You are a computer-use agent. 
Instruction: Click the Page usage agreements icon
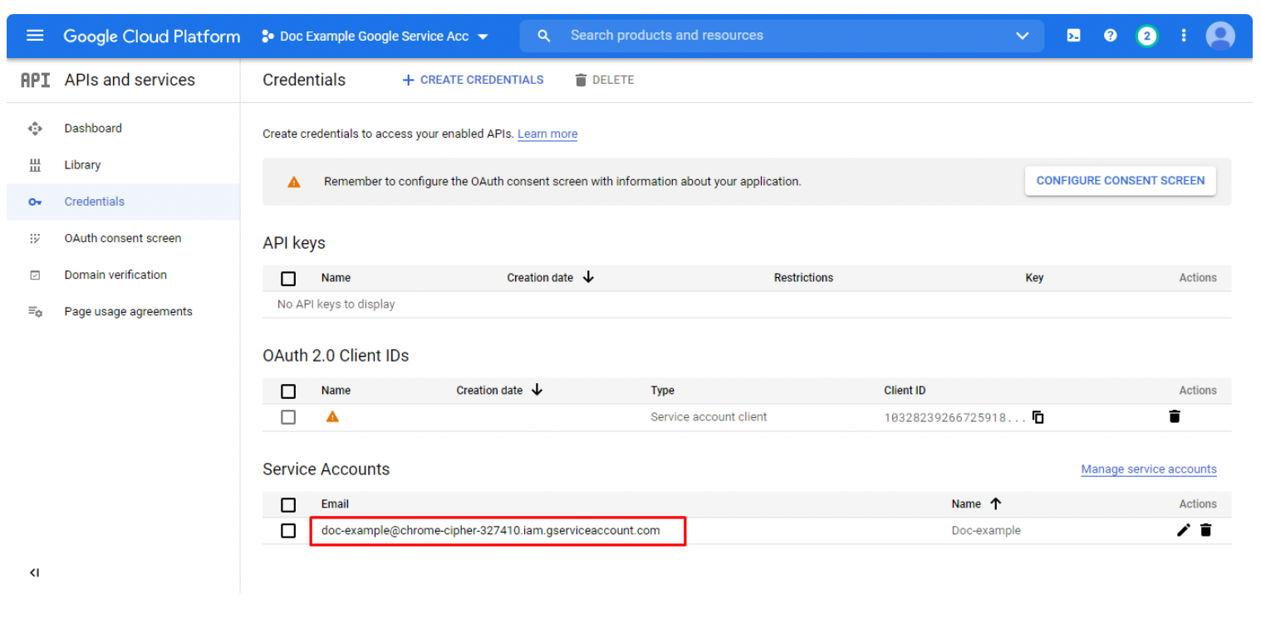point(35,312)
